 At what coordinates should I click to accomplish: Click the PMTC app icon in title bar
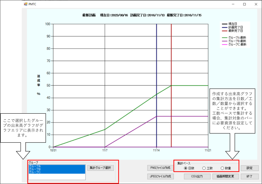(26, 4)
